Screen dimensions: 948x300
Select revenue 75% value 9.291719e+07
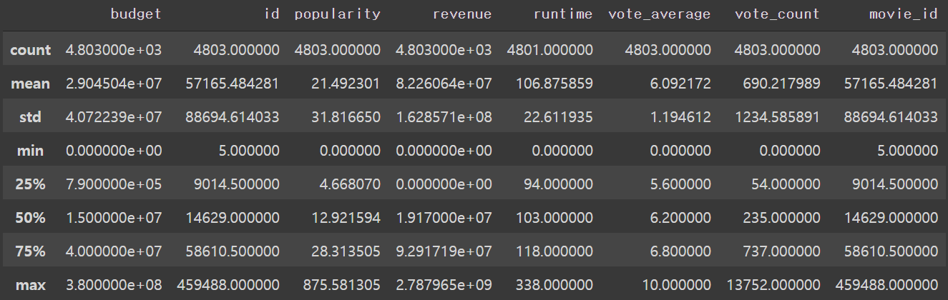pyautogui.click(x=444, y=251)
